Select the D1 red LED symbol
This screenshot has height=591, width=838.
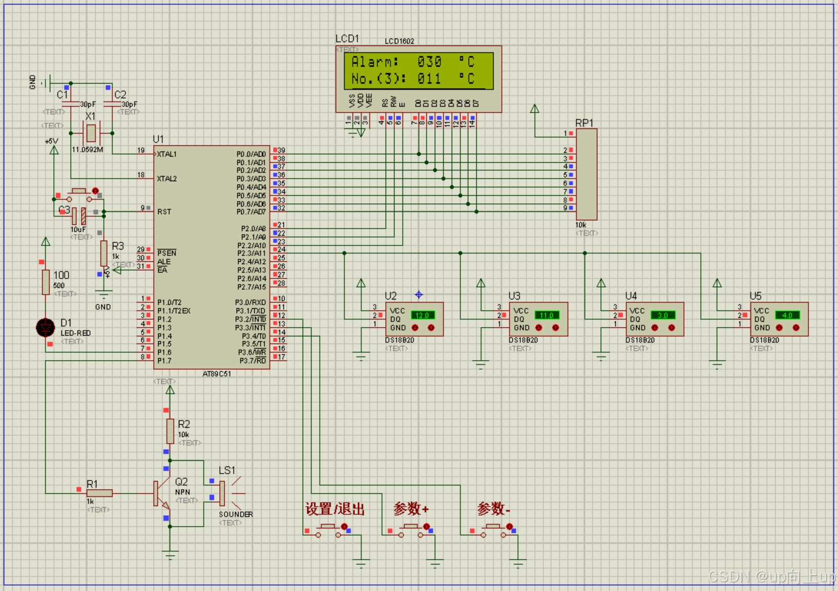point(46,327)
